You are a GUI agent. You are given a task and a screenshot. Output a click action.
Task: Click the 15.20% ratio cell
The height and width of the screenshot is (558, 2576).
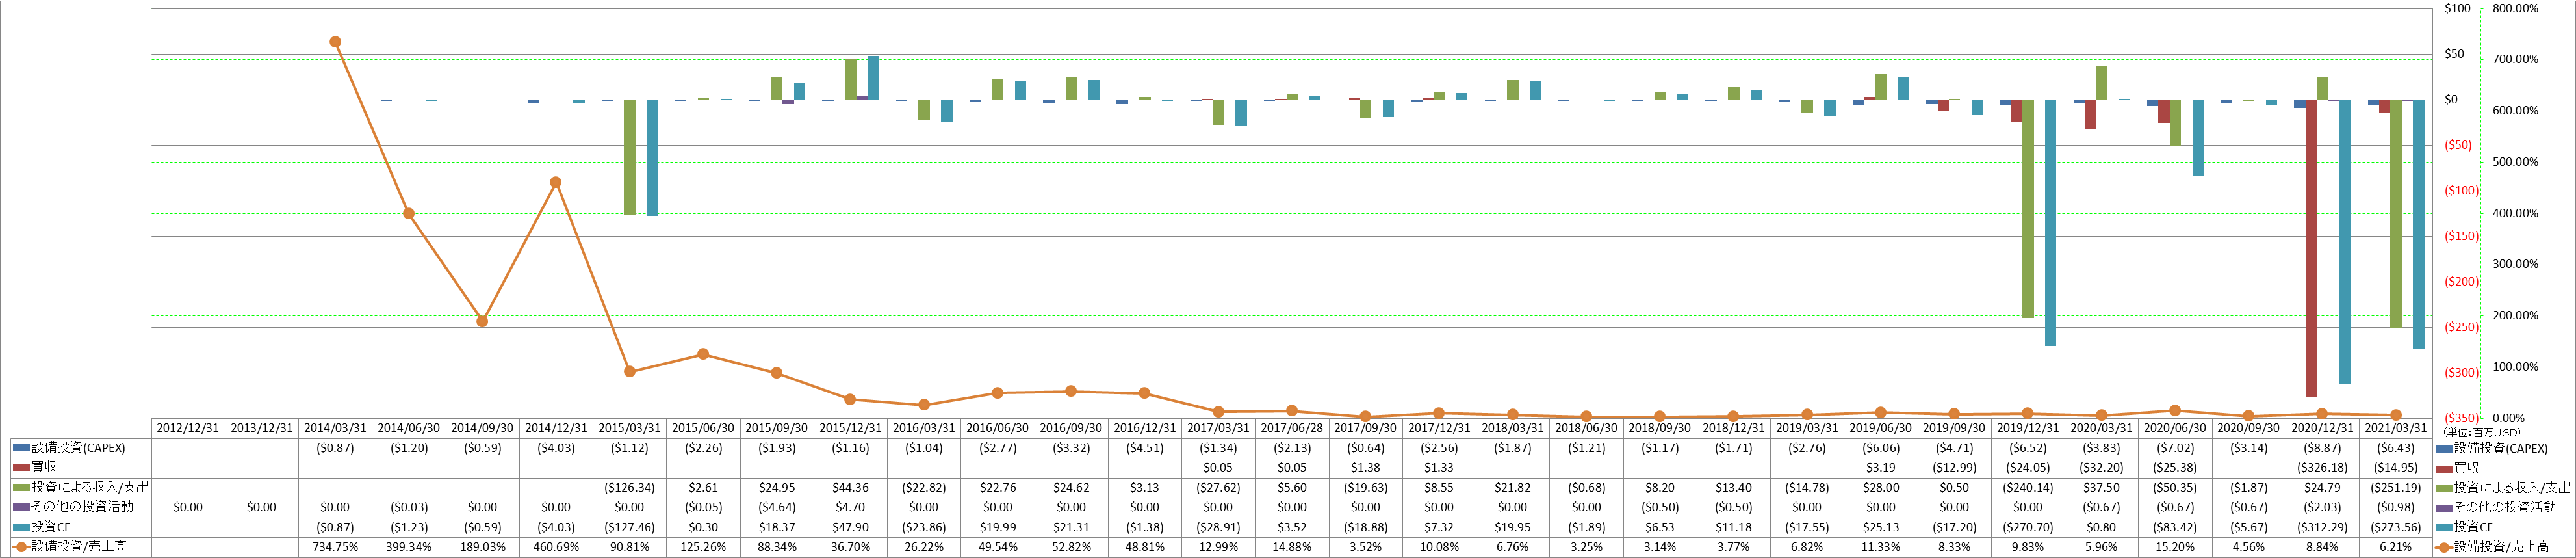(2175, 547)
